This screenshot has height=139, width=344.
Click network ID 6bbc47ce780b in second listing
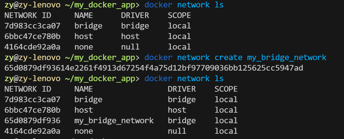click(x=32, y=110)
